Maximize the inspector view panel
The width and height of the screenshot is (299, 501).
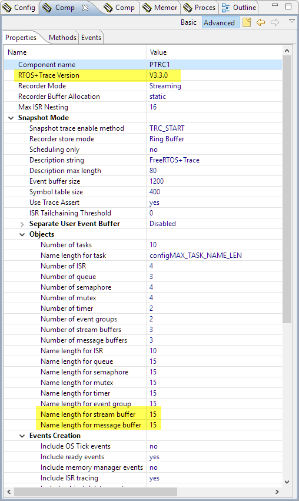coord(288,6)
